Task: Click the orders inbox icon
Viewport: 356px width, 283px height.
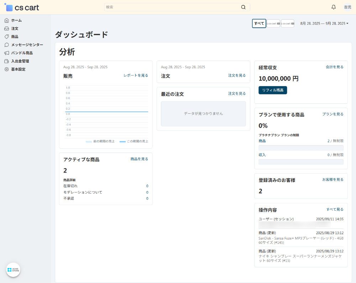Action: (x=6, y=29)
